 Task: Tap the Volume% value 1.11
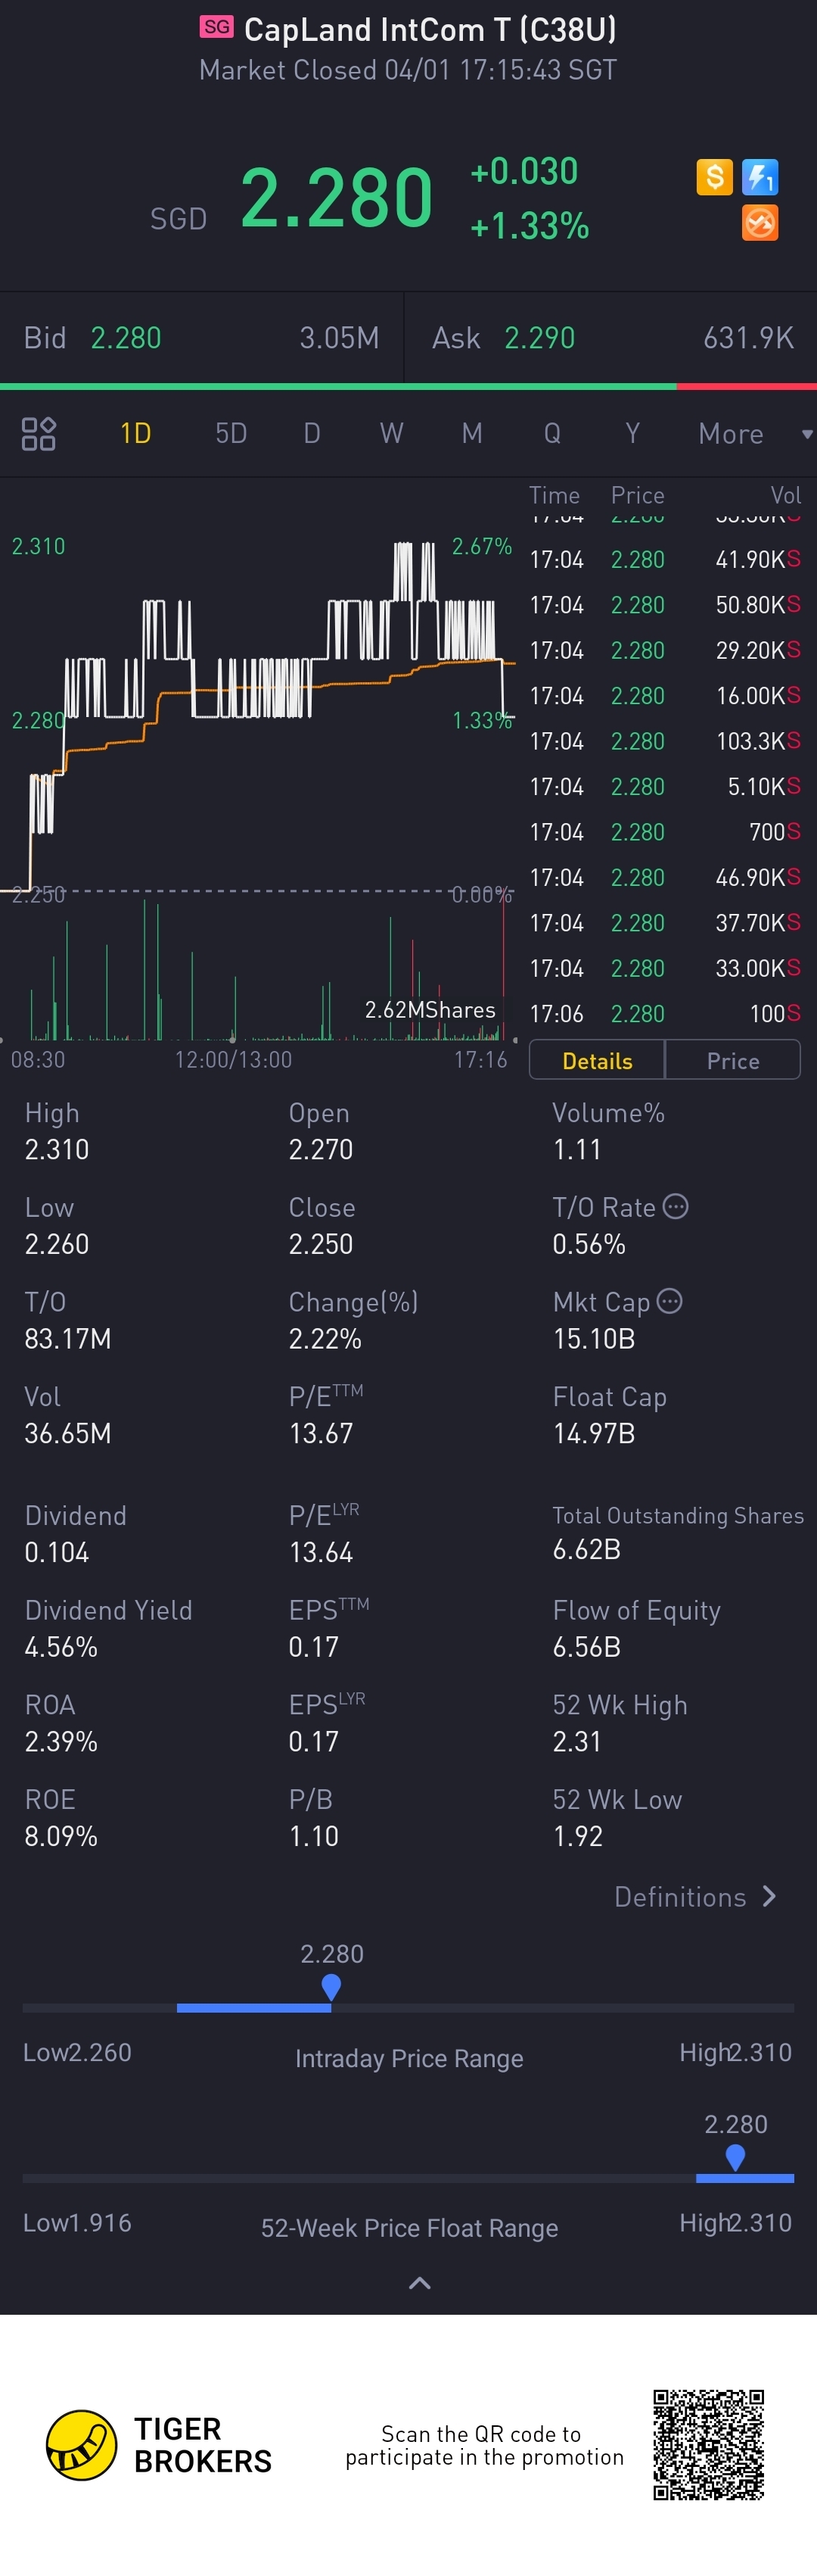576,1149
